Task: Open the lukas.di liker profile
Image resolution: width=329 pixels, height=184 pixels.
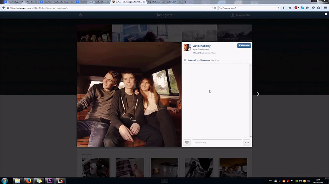Action: coord(192,60)
